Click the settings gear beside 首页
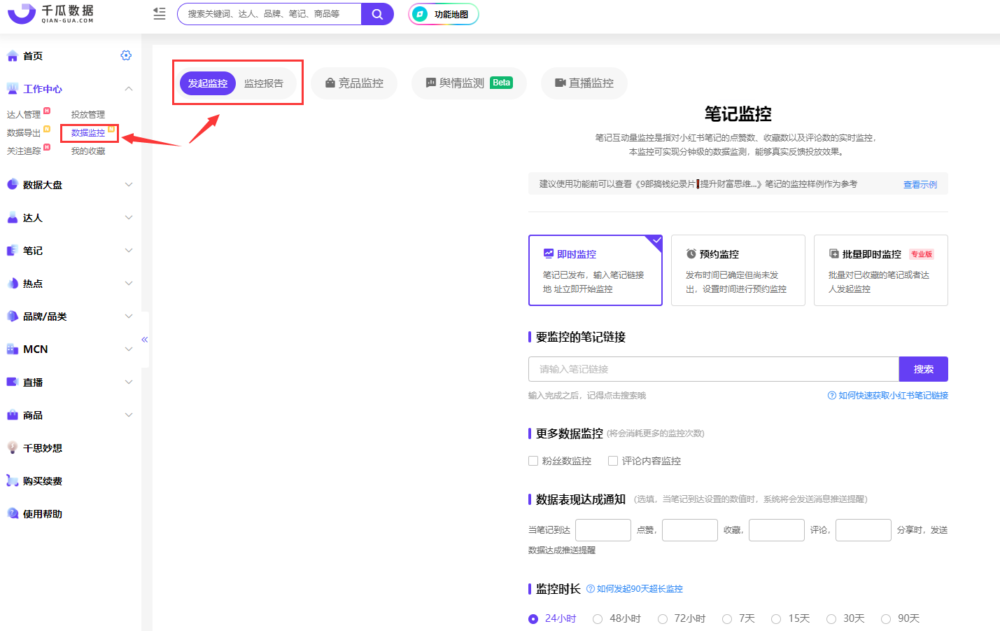This screenshot has width=1000, height=631. pos(125,55)
